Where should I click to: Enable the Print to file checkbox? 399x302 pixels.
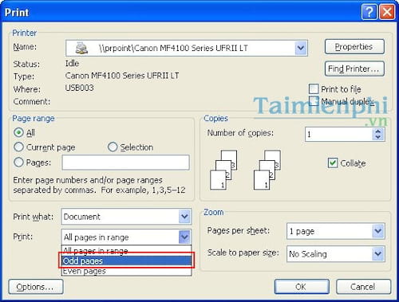point(314,89)
